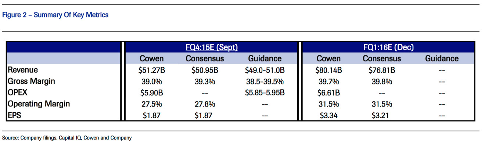Select the $49.0-51.0B guidance cell
This screenshot has height=145, width=485.
265,70
